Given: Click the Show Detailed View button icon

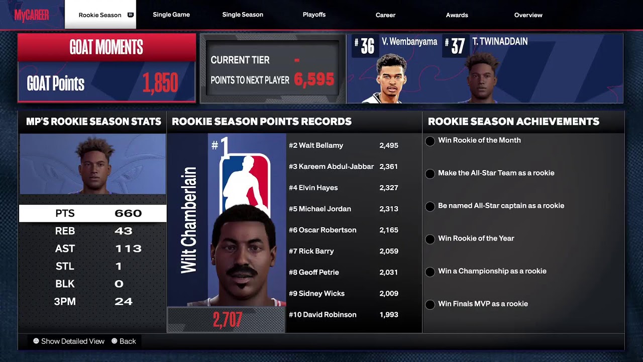Looking at the screenshot, I should pos(36,341).
